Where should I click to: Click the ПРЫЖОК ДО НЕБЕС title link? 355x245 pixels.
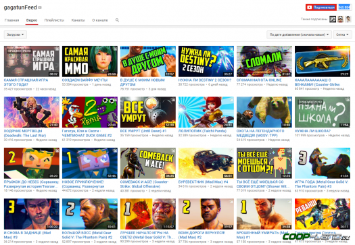point(31,184)
